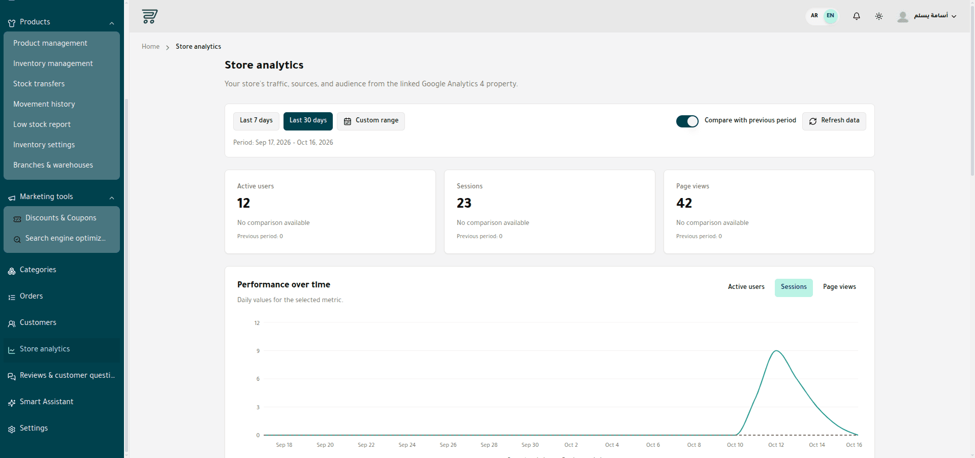Select Last 7 days range
975x458 pixels.
(256, 121)
